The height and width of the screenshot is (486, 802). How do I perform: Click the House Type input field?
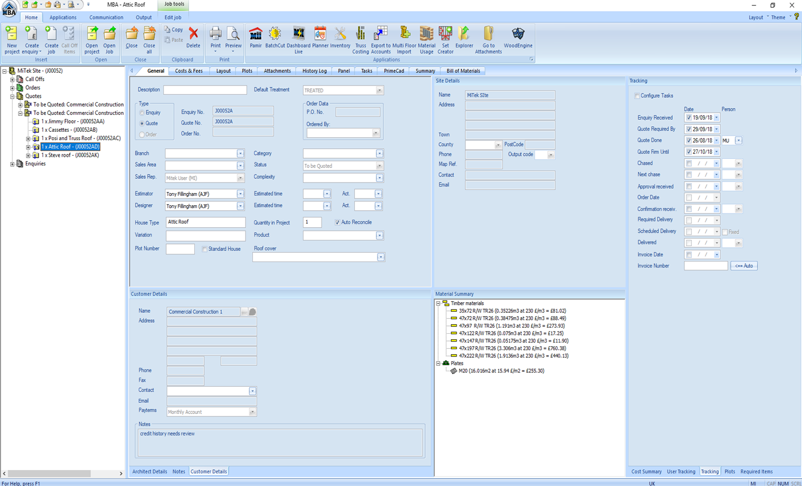205,222
